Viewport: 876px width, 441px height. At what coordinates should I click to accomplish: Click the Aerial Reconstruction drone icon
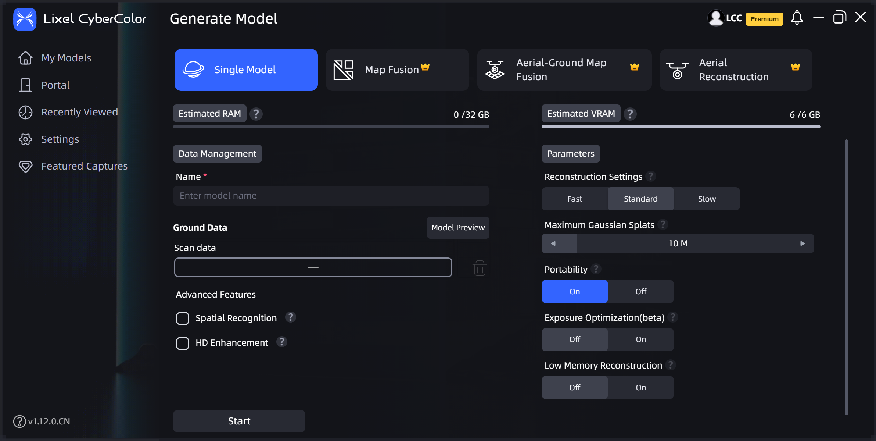point(677,70)
